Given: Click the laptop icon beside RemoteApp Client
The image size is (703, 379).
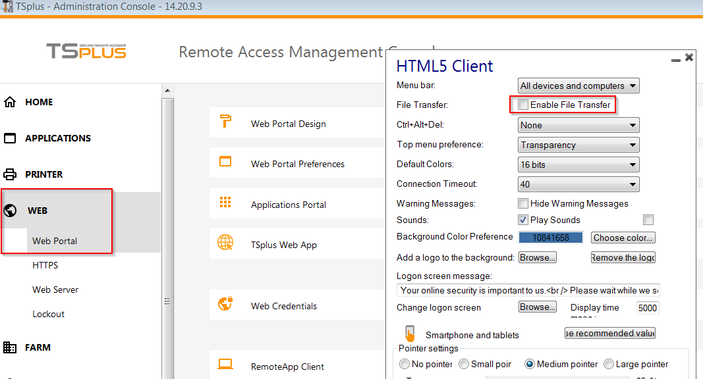Looking at the screenshot, I should point(225,364).
